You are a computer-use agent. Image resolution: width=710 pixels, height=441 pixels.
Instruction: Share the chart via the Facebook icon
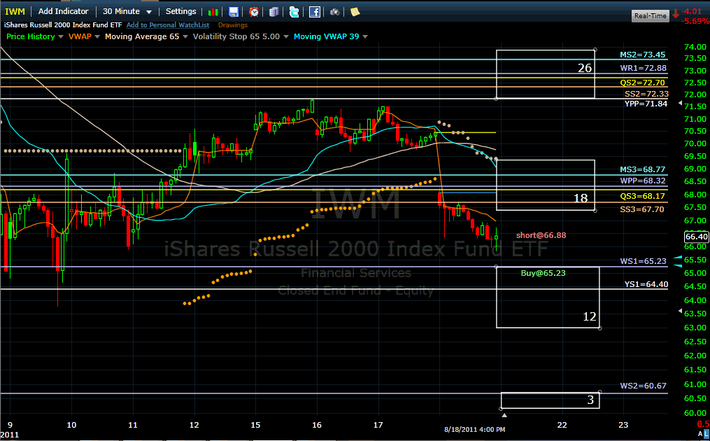315,12
